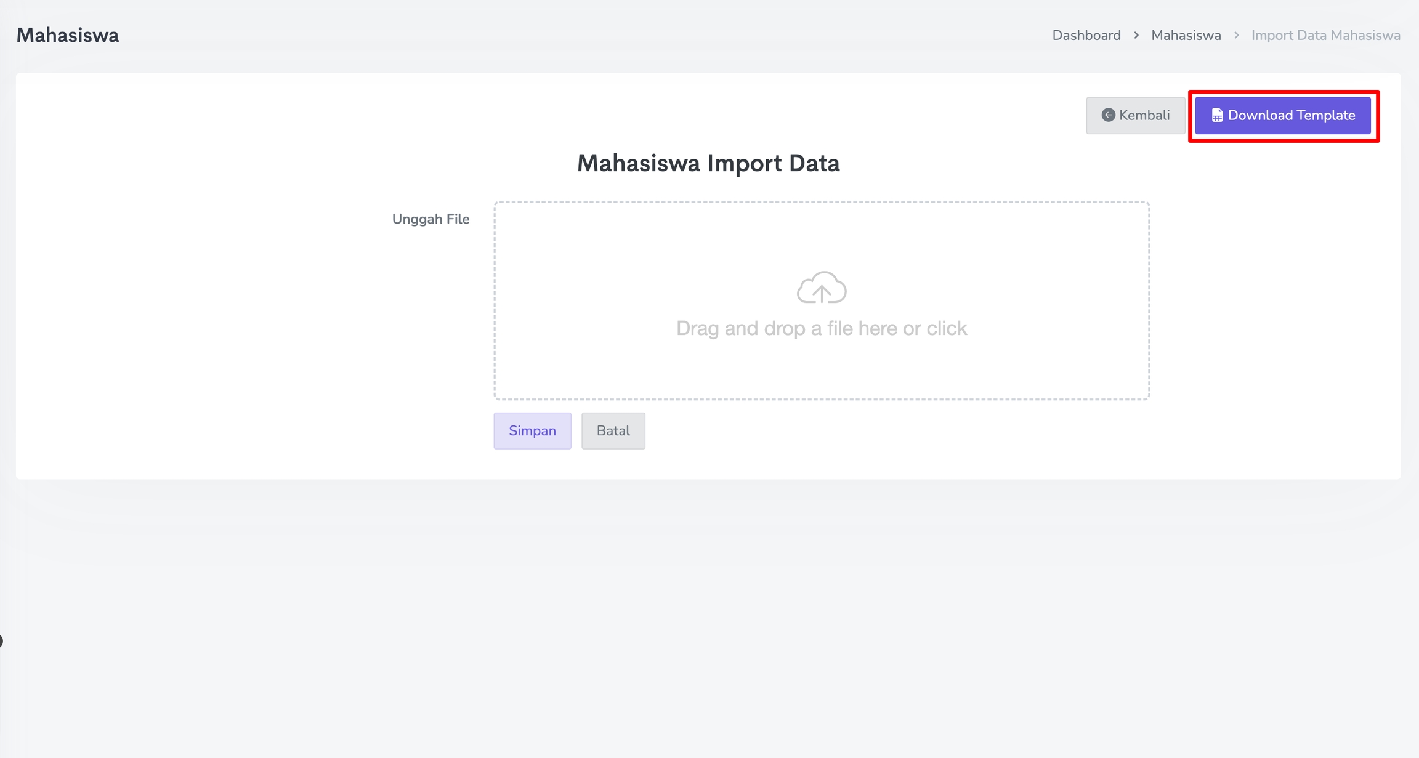The image size is (1419, 758).
Task: Click the Import Data Mahasiswa breadcrumb
Action: point(1325,36)
